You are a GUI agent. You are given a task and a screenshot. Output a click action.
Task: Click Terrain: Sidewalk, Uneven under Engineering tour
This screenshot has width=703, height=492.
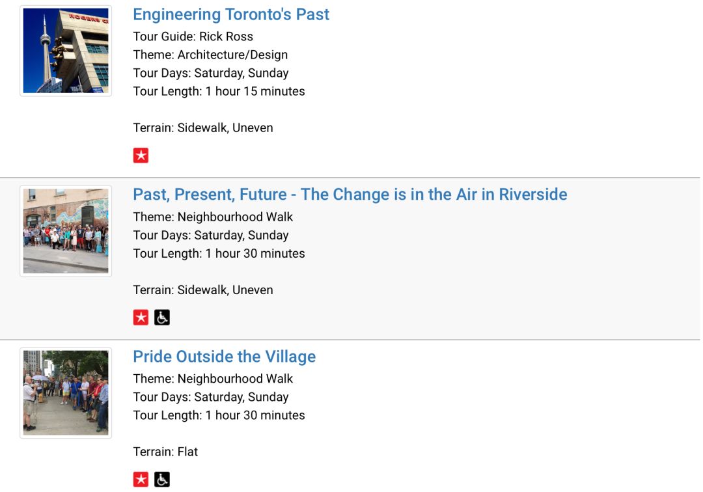[x=202, y=128]
